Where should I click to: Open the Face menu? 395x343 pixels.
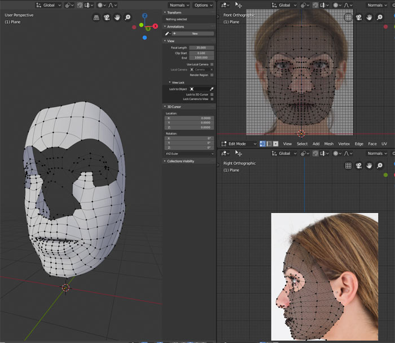click(372, 144)
